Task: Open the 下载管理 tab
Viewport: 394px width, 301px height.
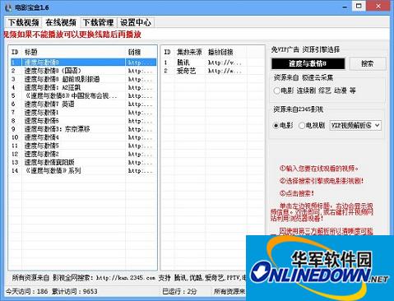Action: click(x=99, y=22)
